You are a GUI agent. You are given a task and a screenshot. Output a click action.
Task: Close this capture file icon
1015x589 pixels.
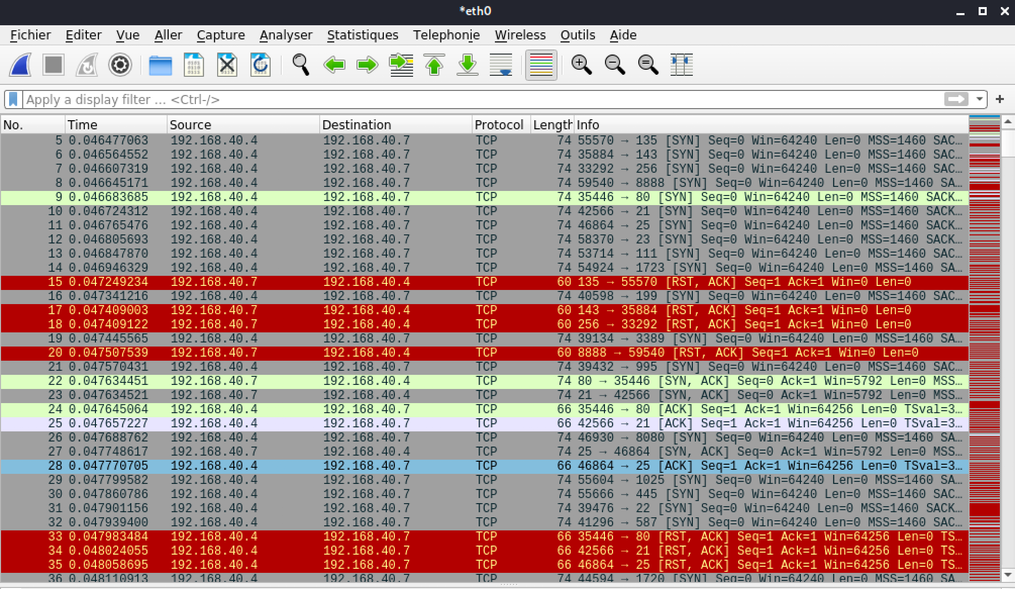[x=227, y=65]
